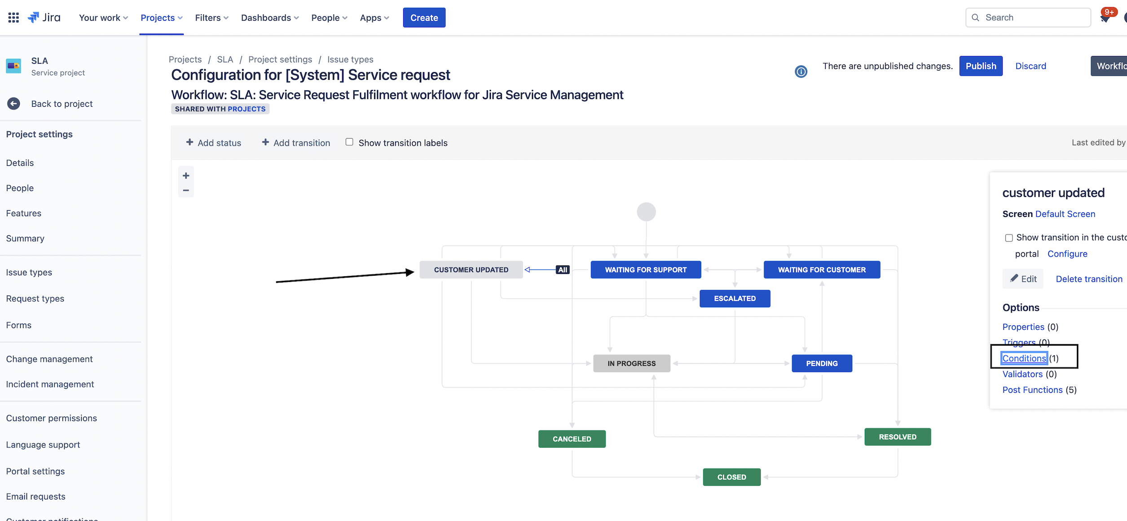Screen dimensions: 1127x521
Task: Click the Search input field
Action: 1033,17
